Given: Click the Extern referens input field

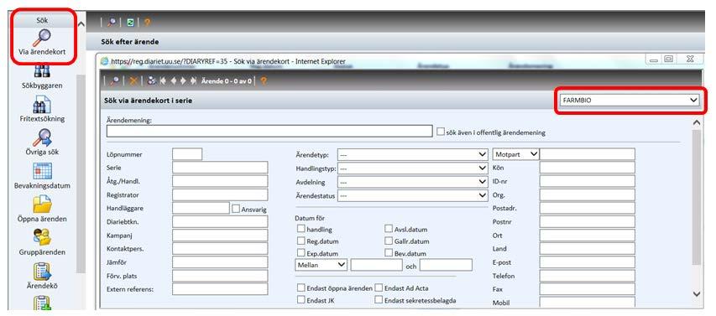Looking at the screenshot, I should (220, 289).
